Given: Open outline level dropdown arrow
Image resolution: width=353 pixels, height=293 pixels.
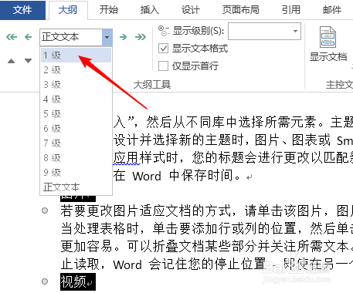Looking at the screenshot, I should 107,37.
